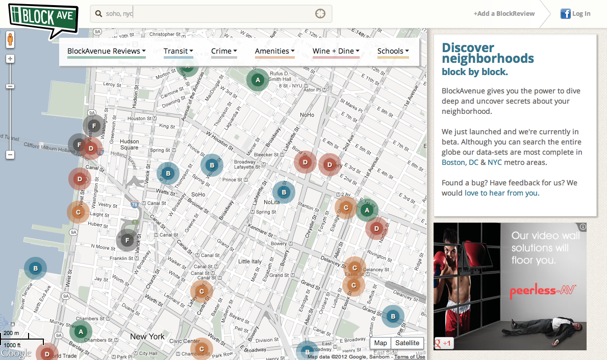Viewport: 607px width, 360px height.
Task: Open the Transit dropdown
Action: pyautogui.click(x=178, y=51)
